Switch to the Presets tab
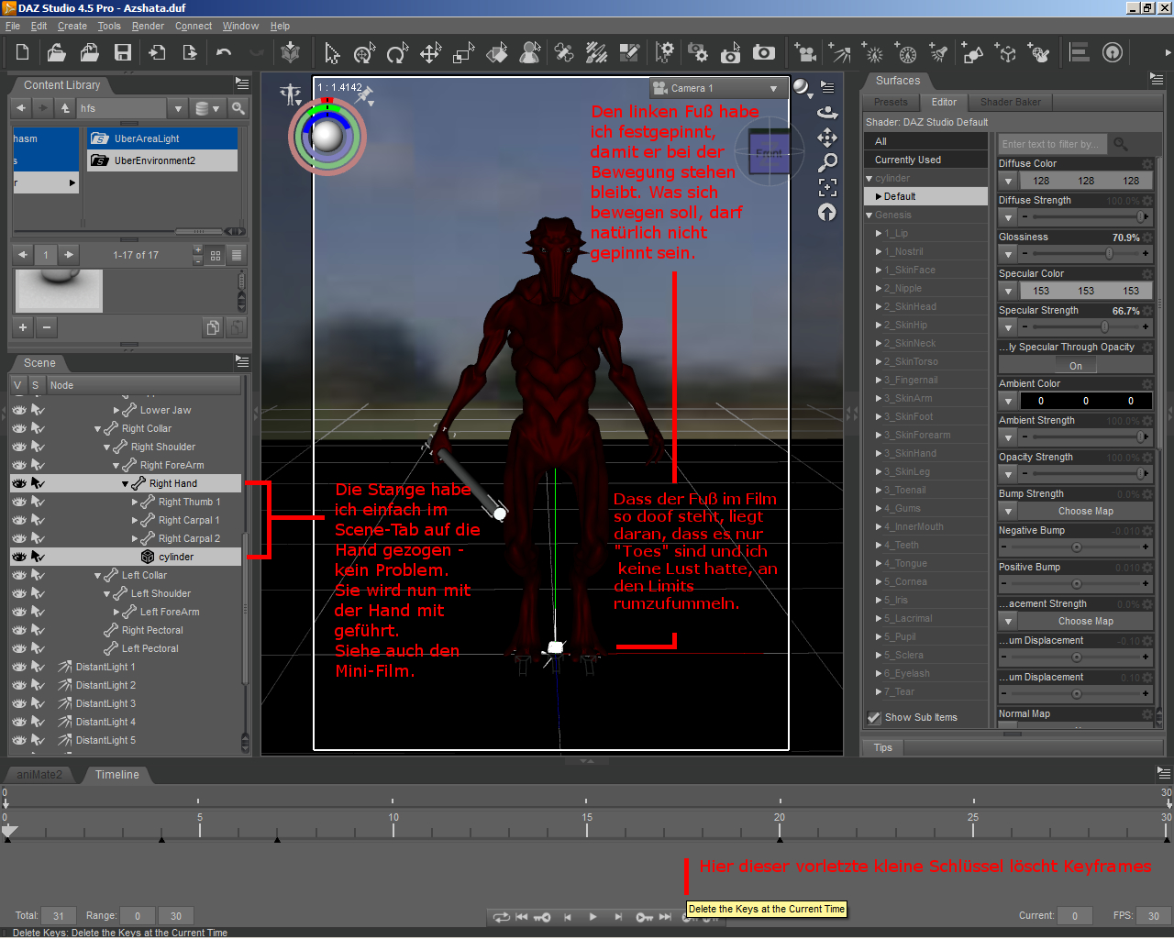1174x939 pixels. [x=891, y=103]
